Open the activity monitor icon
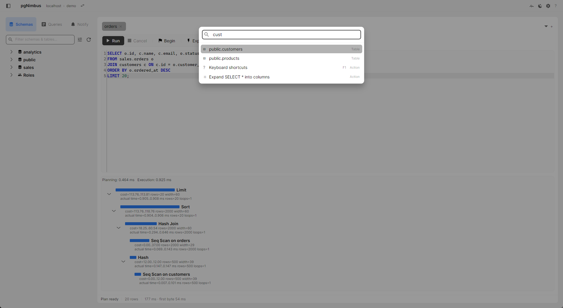The width and height of the screenshot is (563, 308). click(x=532, y=6)
